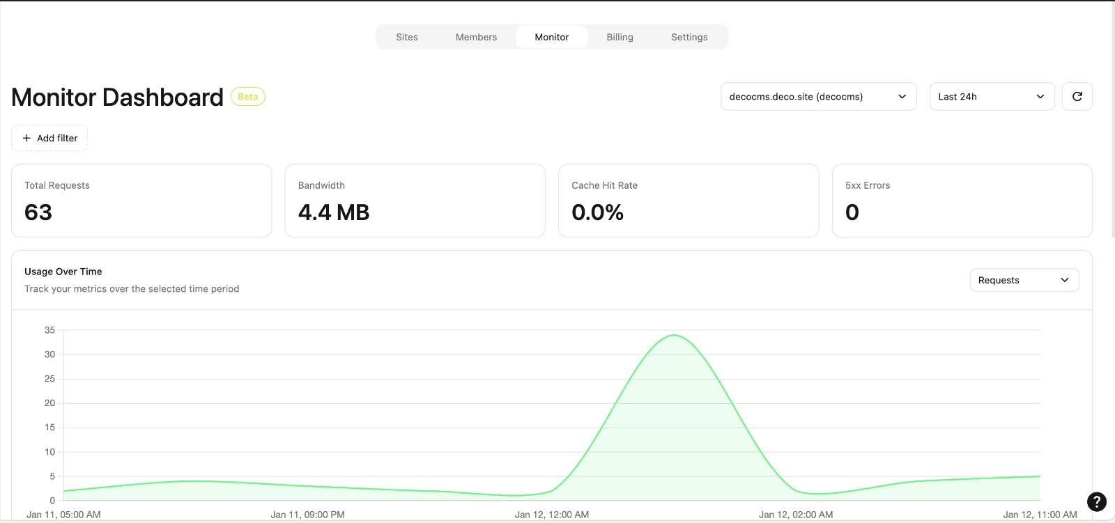Click the Beta badge
Image resolution: width=1115 pixels, height=523 pixels.
(247, 97)
